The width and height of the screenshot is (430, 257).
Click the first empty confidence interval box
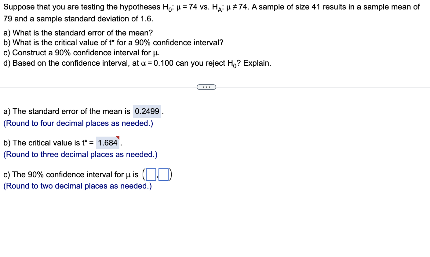pyautogui.click(x=151, y=174)
